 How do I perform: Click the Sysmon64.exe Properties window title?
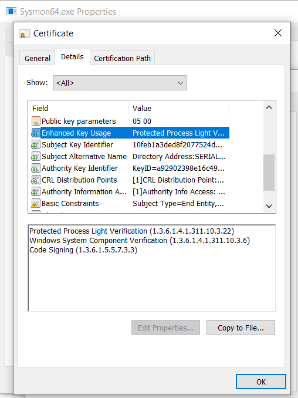click(x=68, y=12)
